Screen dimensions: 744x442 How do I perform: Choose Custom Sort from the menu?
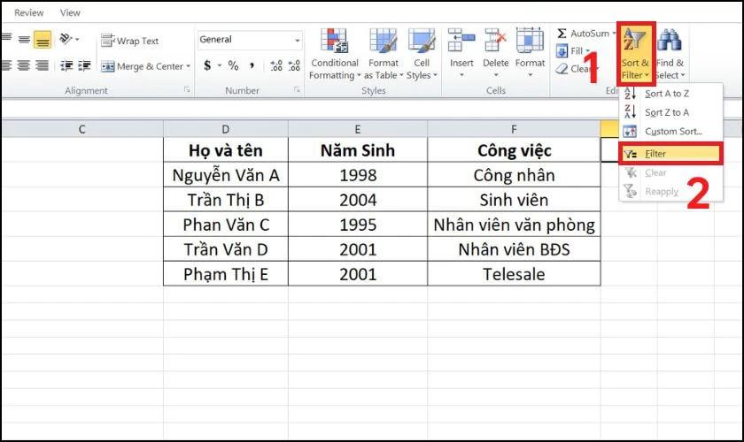coord(671,131)
